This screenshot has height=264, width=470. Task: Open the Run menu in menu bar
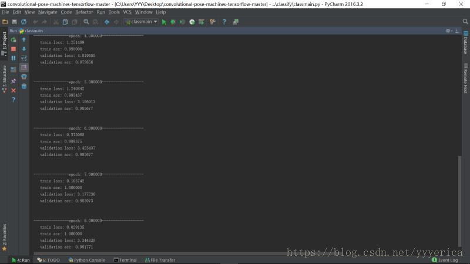(100, 12)
